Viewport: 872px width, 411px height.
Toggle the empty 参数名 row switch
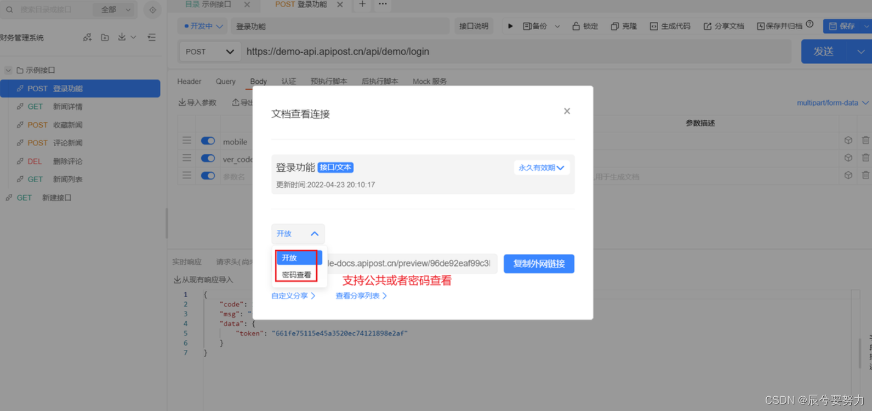click(208, 176)
